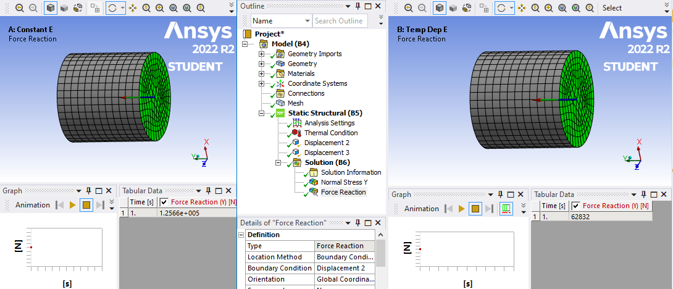The height and width of the screenshot is (289, 673).
Task: Click the Pan tool in left viewport toolbar
Action: coord(133,8)
